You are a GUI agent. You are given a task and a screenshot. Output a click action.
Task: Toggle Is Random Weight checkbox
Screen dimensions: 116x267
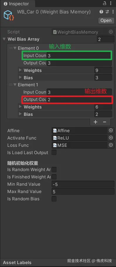(54, 170)
